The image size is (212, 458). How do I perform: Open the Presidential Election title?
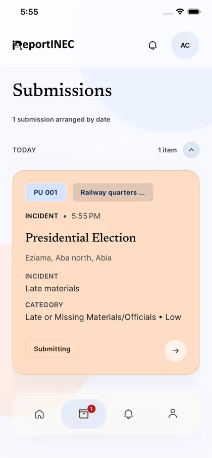pos(81,238)
